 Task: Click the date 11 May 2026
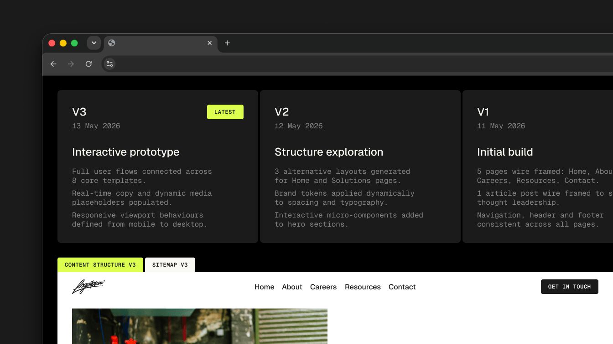[x=501, y=126]
